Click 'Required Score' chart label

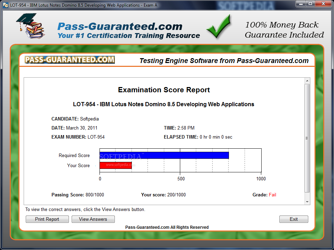pyautogui.click(x=74, y=155)
